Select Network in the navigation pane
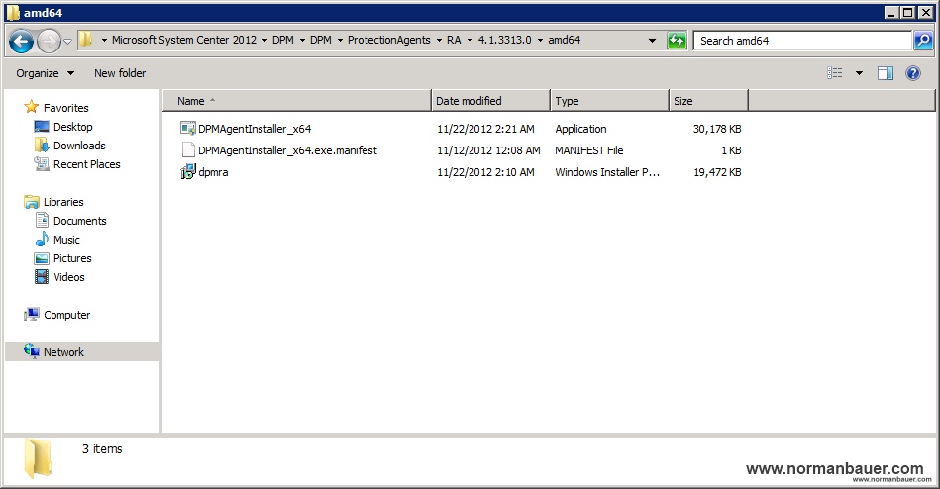Screen dimensions: 940x489 [63, 352]
